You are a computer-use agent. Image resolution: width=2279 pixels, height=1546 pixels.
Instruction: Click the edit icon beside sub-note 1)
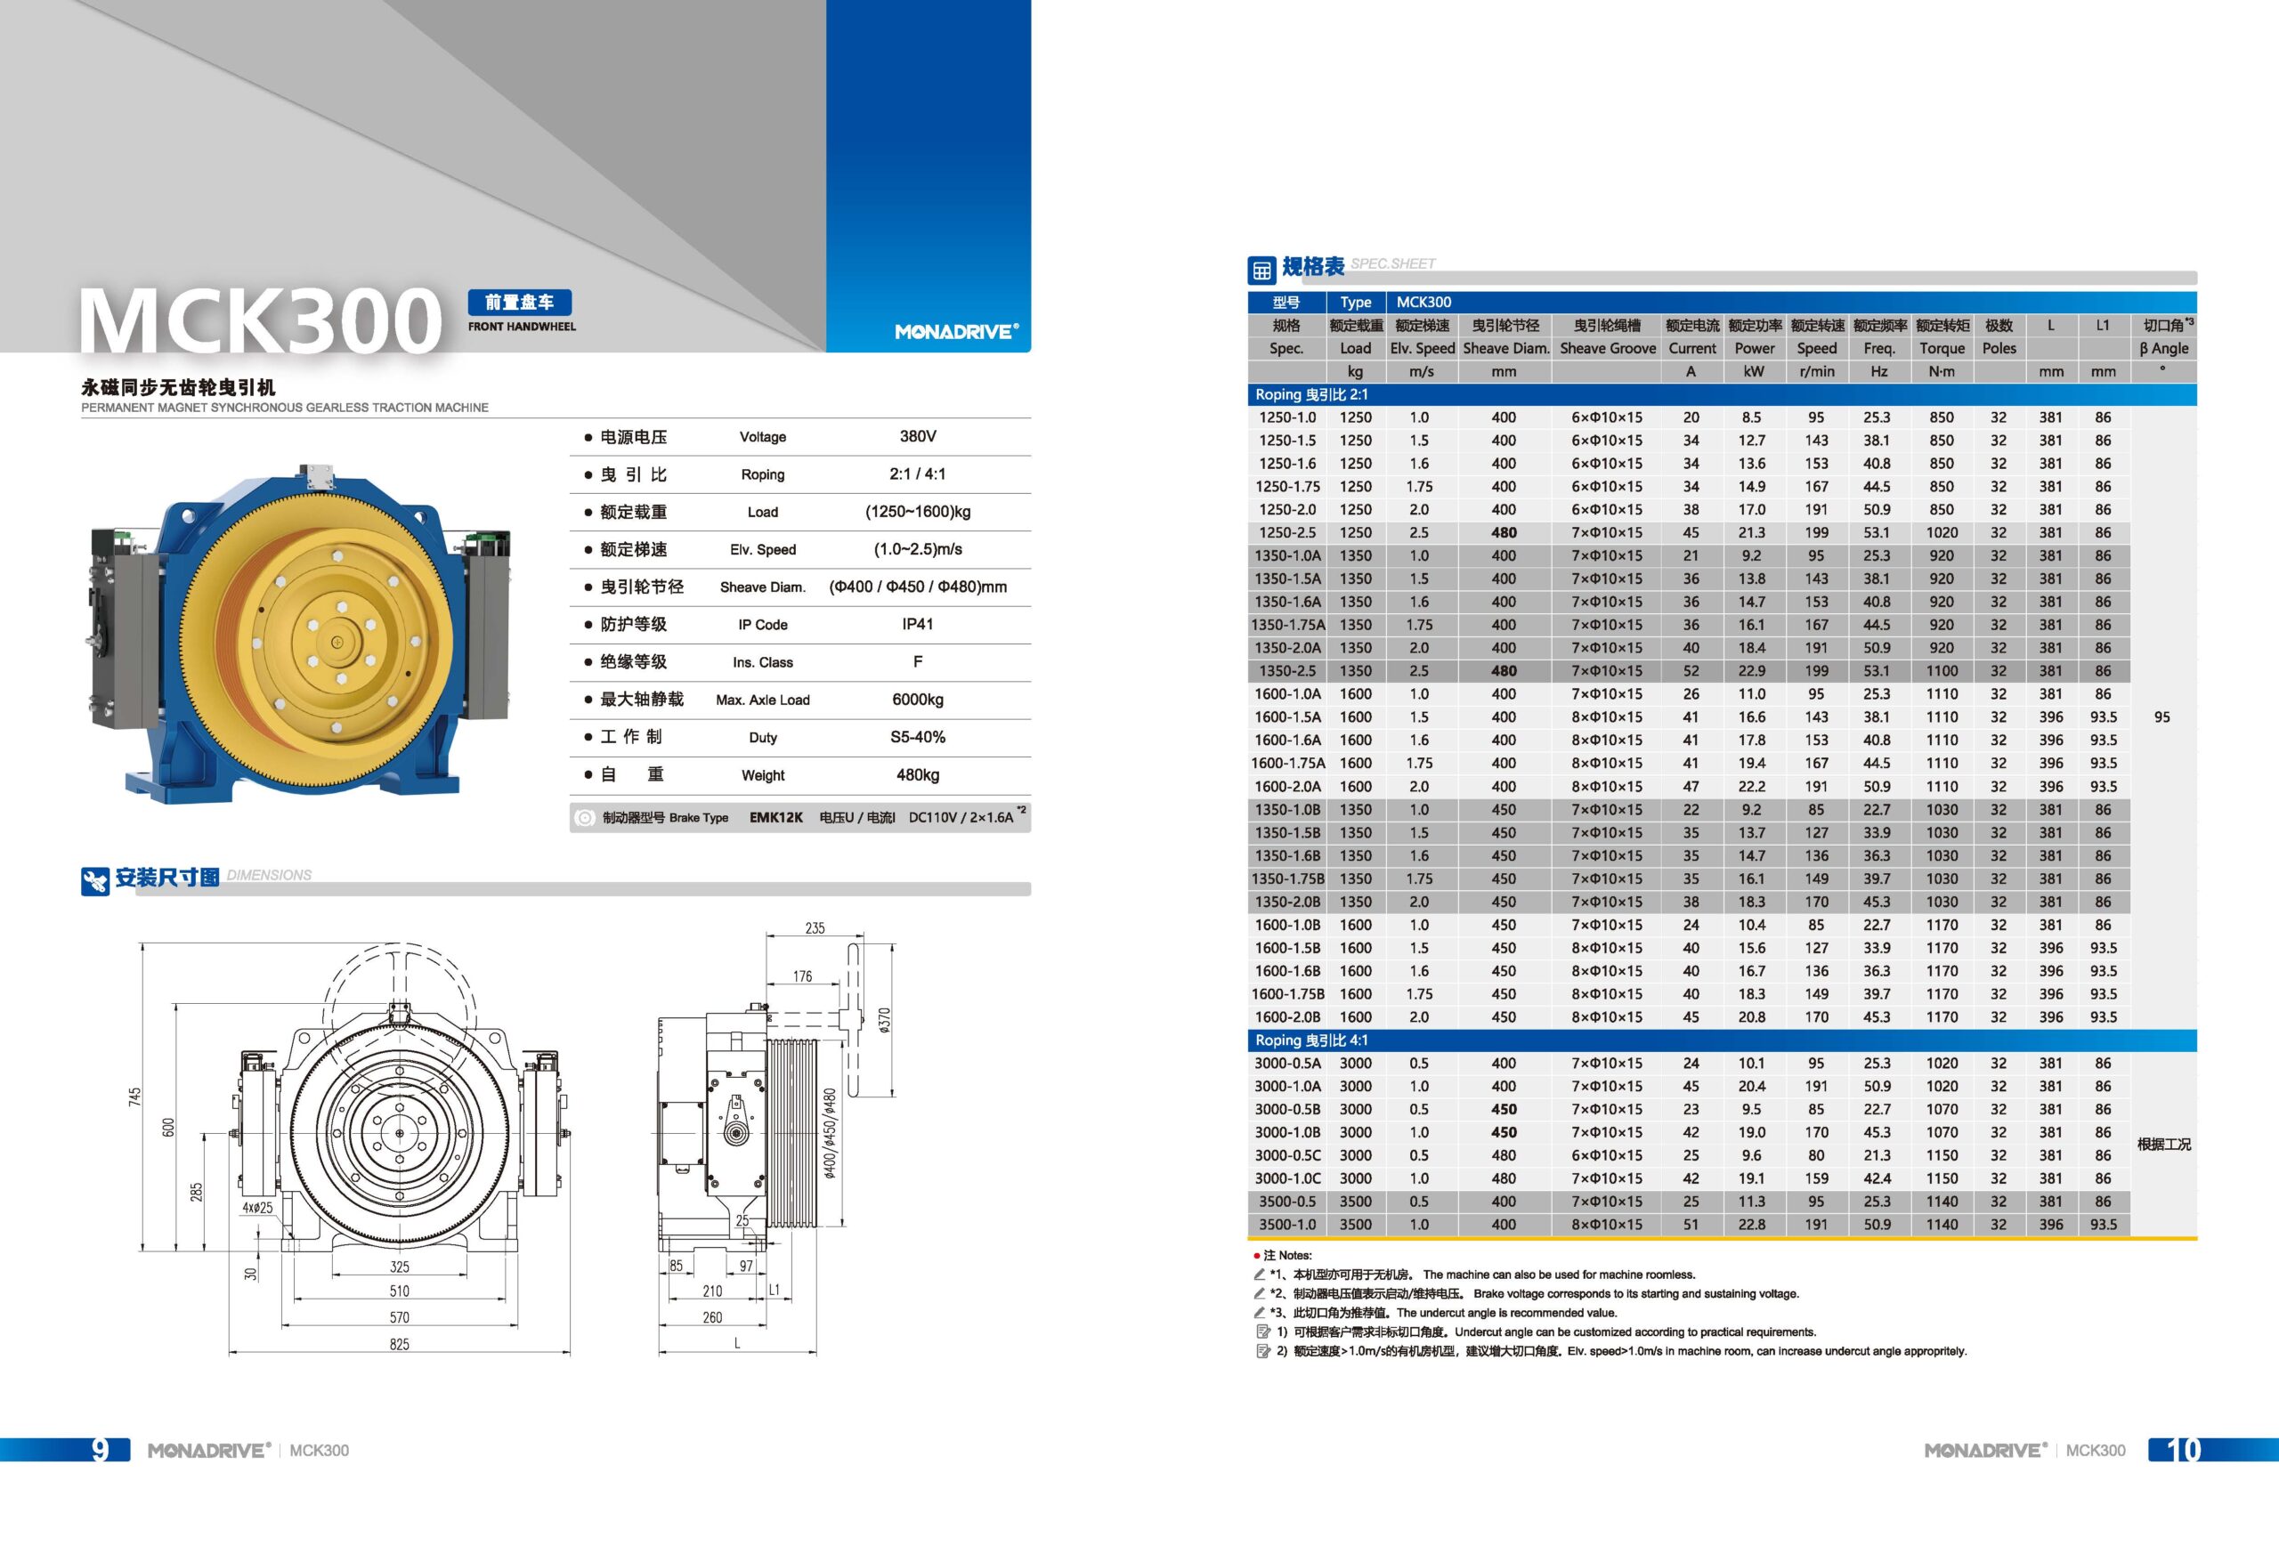pos(1263,1332)
